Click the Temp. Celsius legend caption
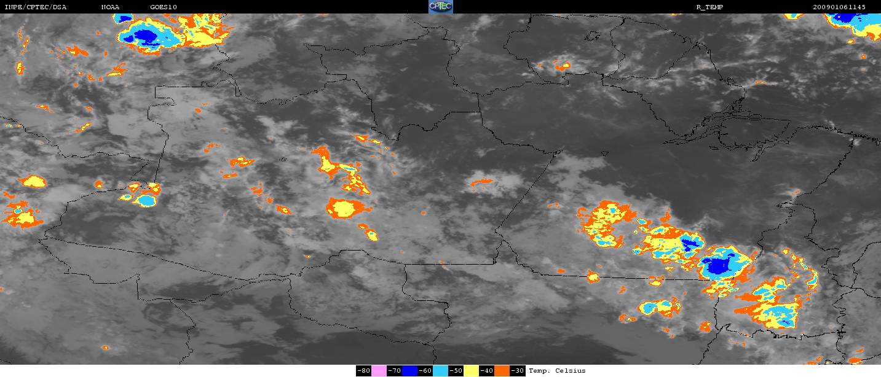The image size is (881, 377). [x=557, y=371]
